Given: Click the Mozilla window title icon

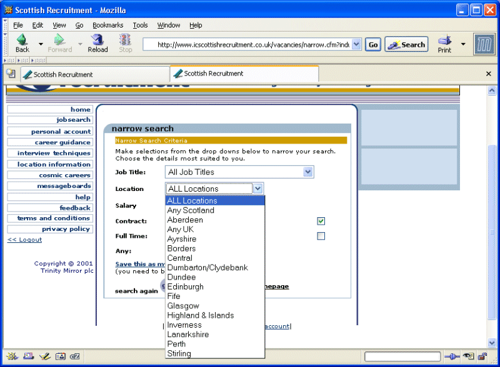Looking at the screenshot, I should pyautogui.click(x=8, y=10).
